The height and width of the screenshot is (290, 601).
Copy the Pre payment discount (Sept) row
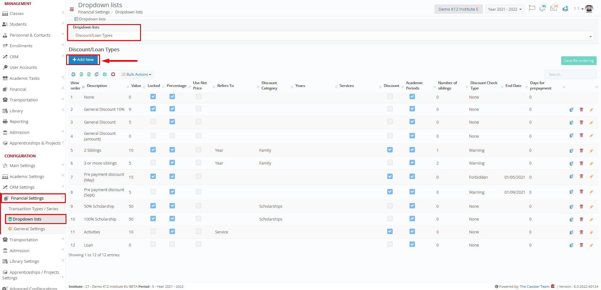pos(571,192)
